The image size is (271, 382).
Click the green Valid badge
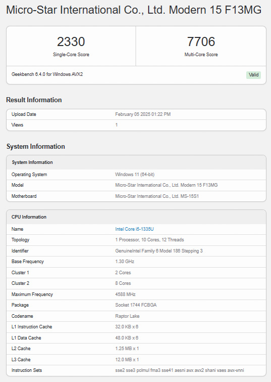[x=253, y=75]
